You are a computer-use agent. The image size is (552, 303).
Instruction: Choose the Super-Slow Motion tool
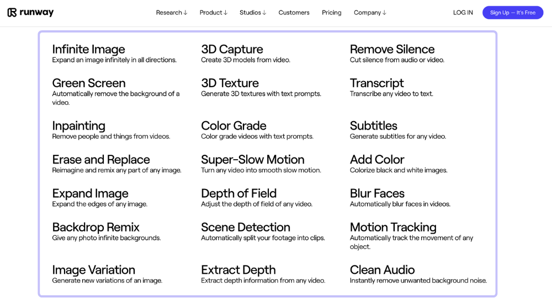pos(253,160)
